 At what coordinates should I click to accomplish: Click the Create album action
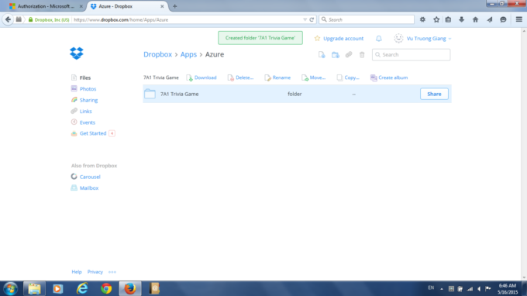pyautogui.click(x=389, y=77)
